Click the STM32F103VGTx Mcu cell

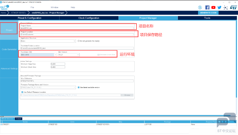[x=103, y=125]
